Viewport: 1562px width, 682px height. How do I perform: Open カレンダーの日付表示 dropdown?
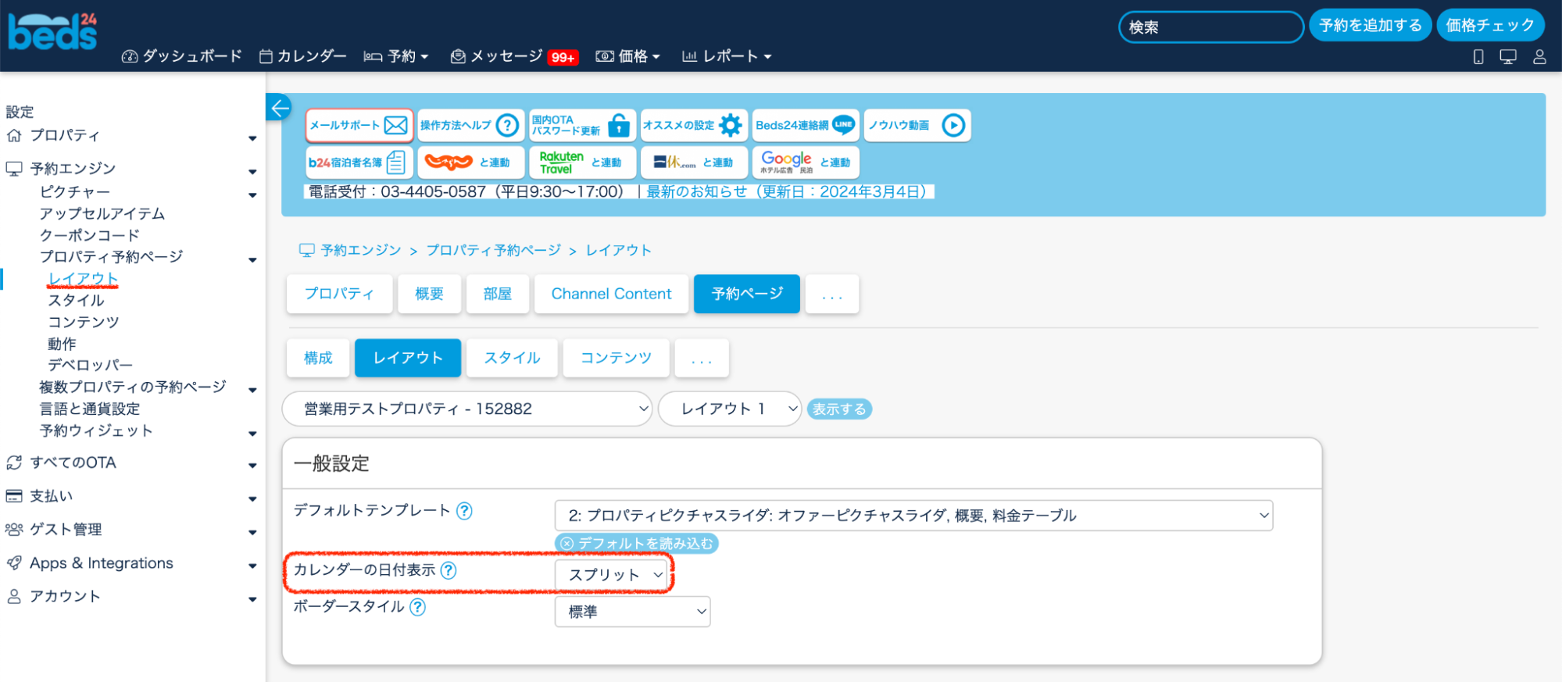[612, 575]
